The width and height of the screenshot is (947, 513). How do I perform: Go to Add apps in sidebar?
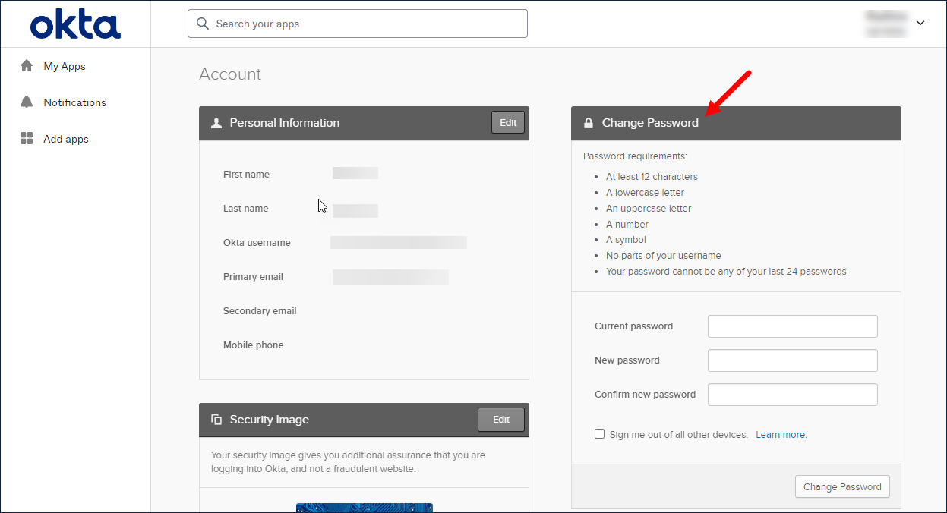[66, 139]
